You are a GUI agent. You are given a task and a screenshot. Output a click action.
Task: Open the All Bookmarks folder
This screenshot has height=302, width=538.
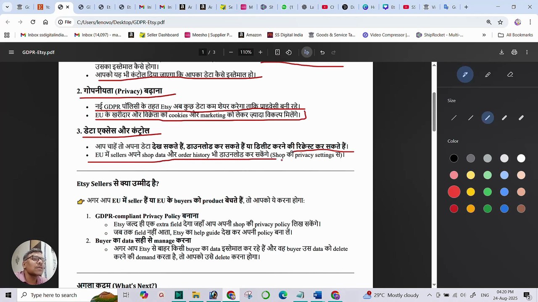[x=515, y=35]
